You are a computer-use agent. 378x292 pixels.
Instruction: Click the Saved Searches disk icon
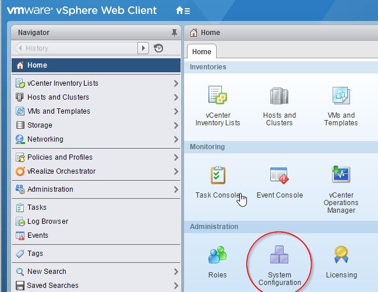coord(20,286)
